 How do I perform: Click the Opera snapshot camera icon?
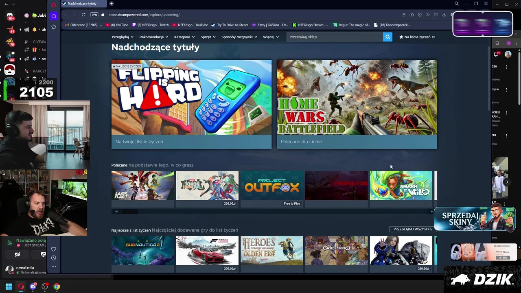coord(412,15)
